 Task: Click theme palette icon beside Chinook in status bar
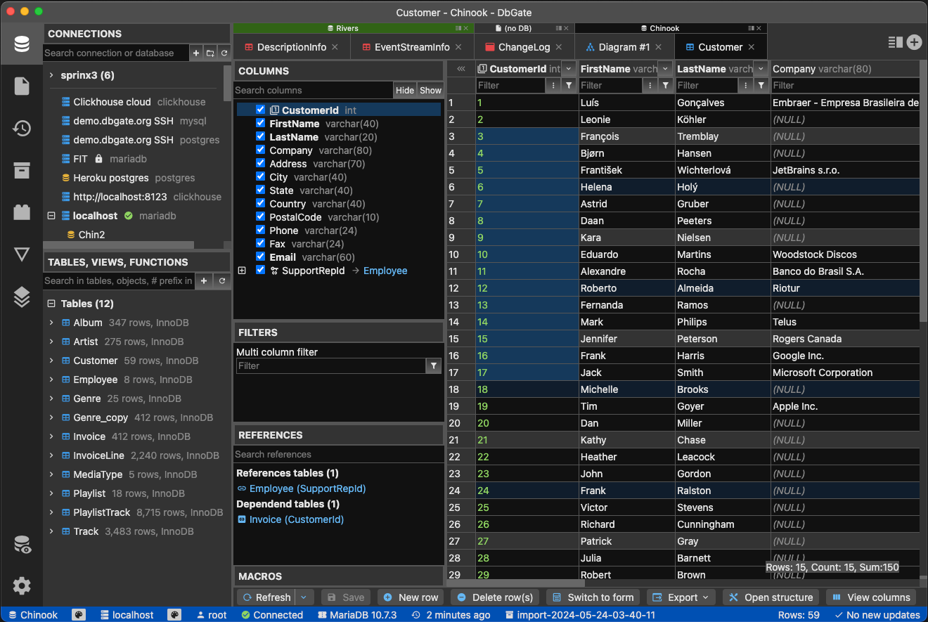(x=79, y=615)
